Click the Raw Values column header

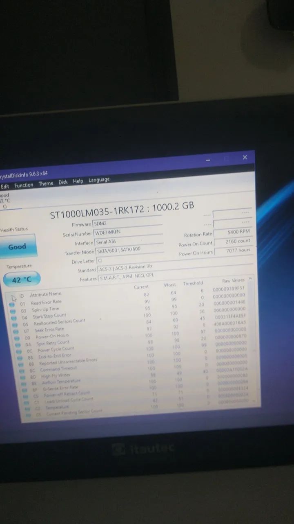(x=233, y=281)
